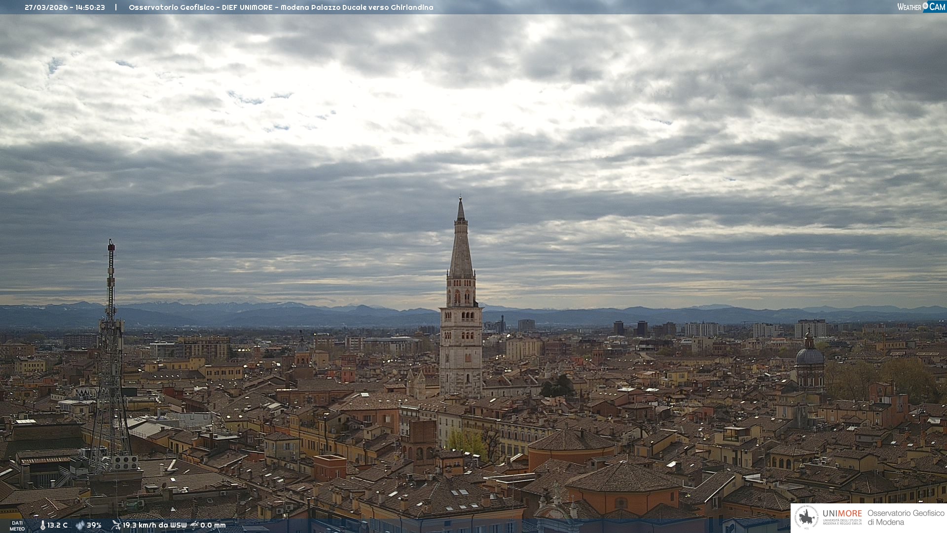Click the rain umbrella precipitation icon
Viewport: 947px width, 533px height.
click(x=194, y=525)
